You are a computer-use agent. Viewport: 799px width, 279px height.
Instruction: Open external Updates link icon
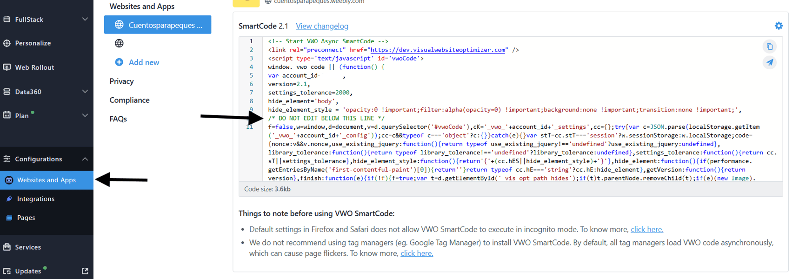tap(85, 271)
